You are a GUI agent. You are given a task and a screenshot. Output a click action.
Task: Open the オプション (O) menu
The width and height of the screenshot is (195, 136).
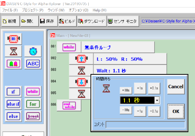79,10
